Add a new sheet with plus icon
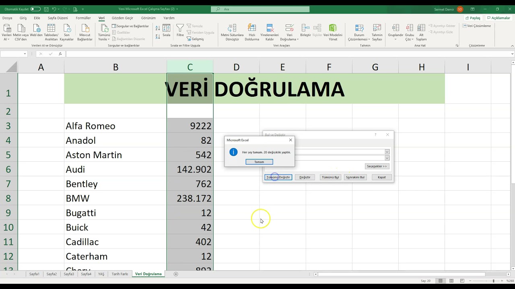Viewport: 515px width, 289px height. coord(176,274)
